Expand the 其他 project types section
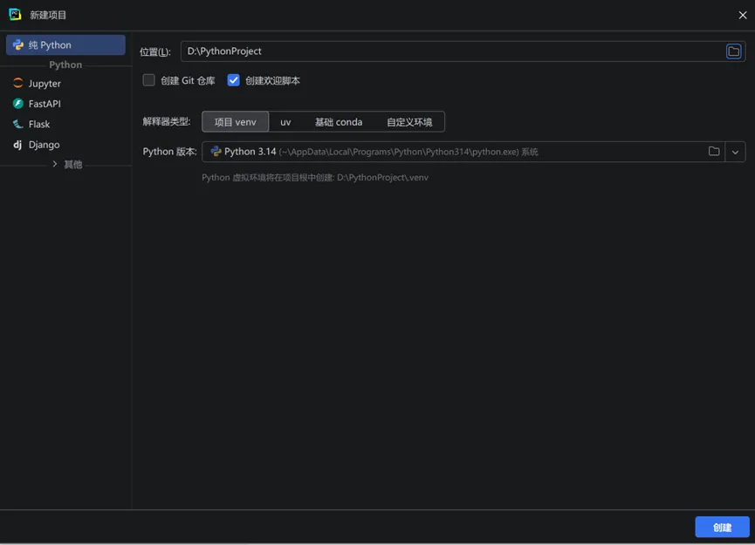755x545 pixels. click(x=55, y=164)
